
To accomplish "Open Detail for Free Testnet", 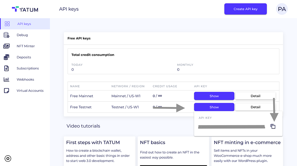I will (x=255, y=107).
